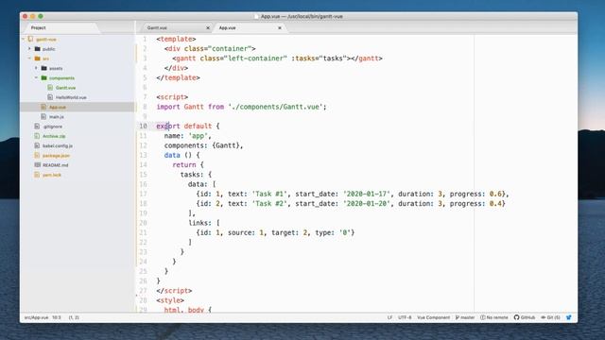Screen dimensions: 605x340
Task: Collapse the gantt-vue project root
Action: [23, 40]
